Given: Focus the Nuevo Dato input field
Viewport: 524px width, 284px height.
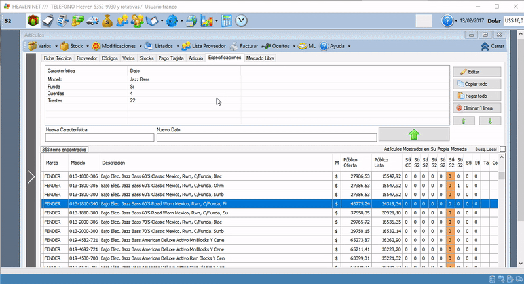Looking at the screenshot, I should pos(267,137).
